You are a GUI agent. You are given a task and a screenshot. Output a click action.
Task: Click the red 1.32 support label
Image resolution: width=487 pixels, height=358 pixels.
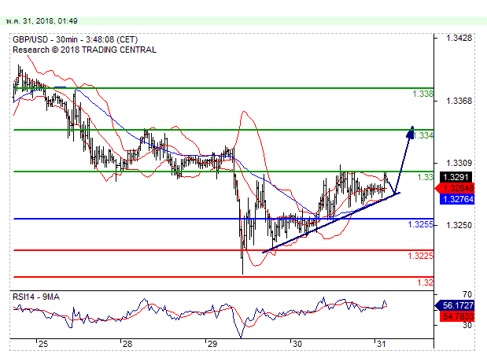pyautogui.click(x=425, y=282)
